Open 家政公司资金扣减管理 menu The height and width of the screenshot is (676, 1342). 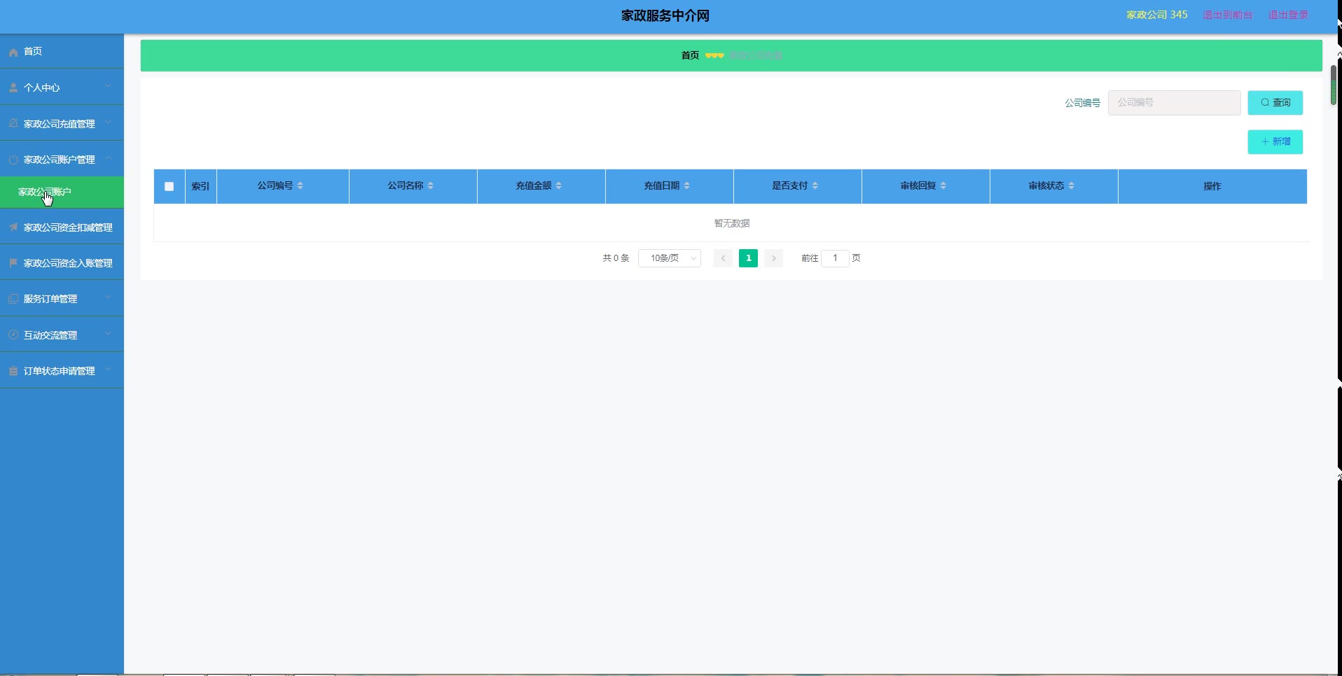coord(62,227)
